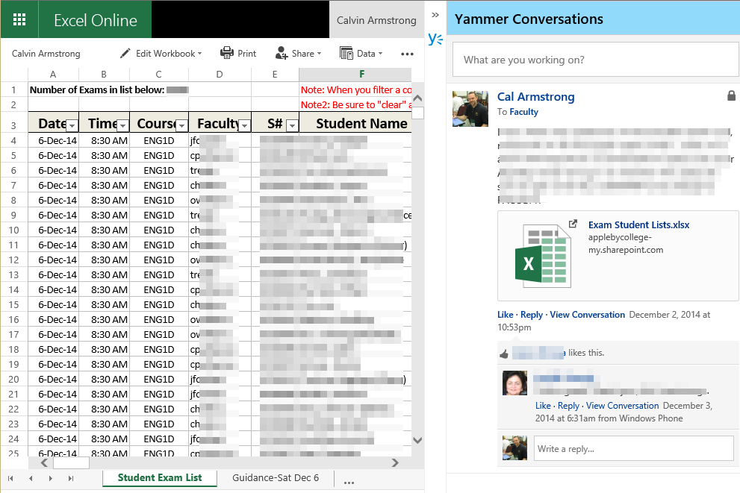Go to next sheet navigation arrow

(x=51, y=478)
